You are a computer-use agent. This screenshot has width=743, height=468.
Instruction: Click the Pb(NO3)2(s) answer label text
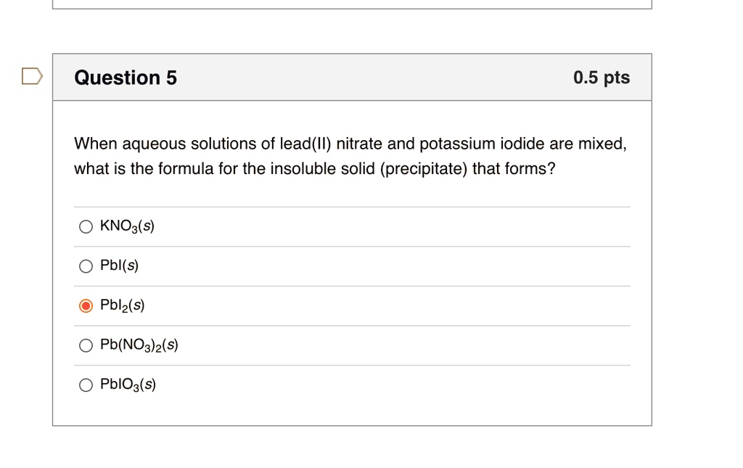coord(140,345)
